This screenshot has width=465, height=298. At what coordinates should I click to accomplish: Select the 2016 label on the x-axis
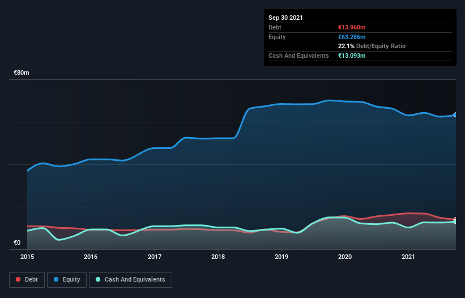91,257
